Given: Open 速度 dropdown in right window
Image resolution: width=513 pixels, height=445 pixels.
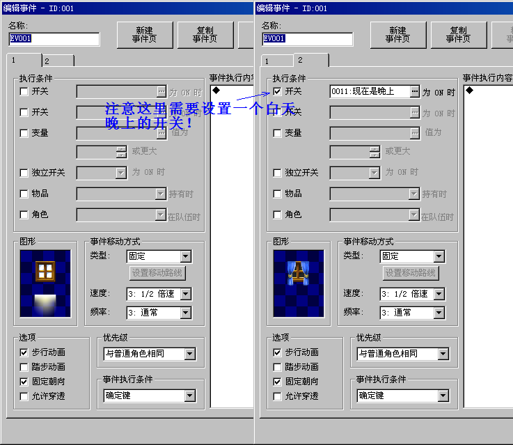Looking at the screenshot, I should (413, 294).
